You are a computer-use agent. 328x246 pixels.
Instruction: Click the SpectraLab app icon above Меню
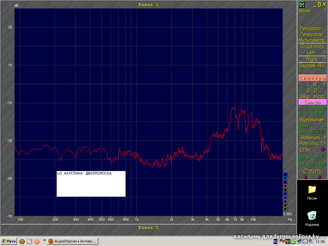(x=302, y=4)
